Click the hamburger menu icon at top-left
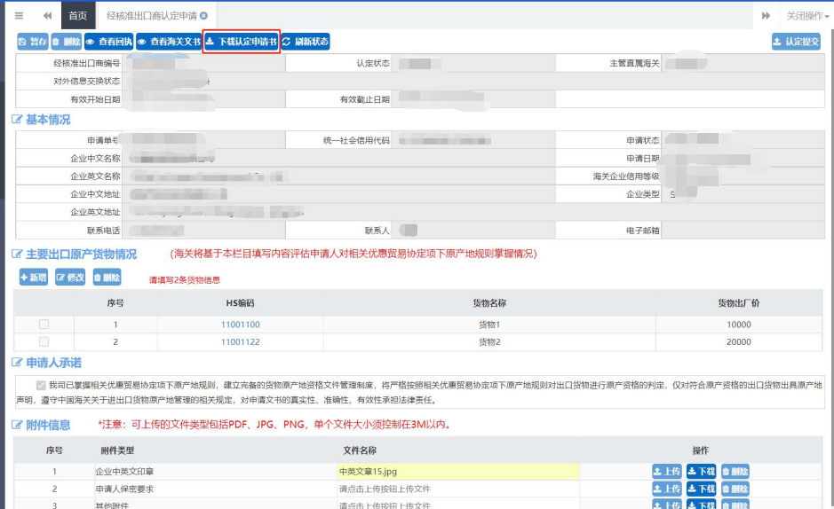This screenshot has width=834, height=509. pos(19,16)
